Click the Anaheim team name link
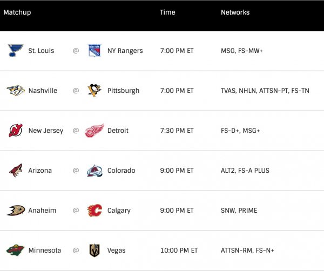 coord(42,211)
